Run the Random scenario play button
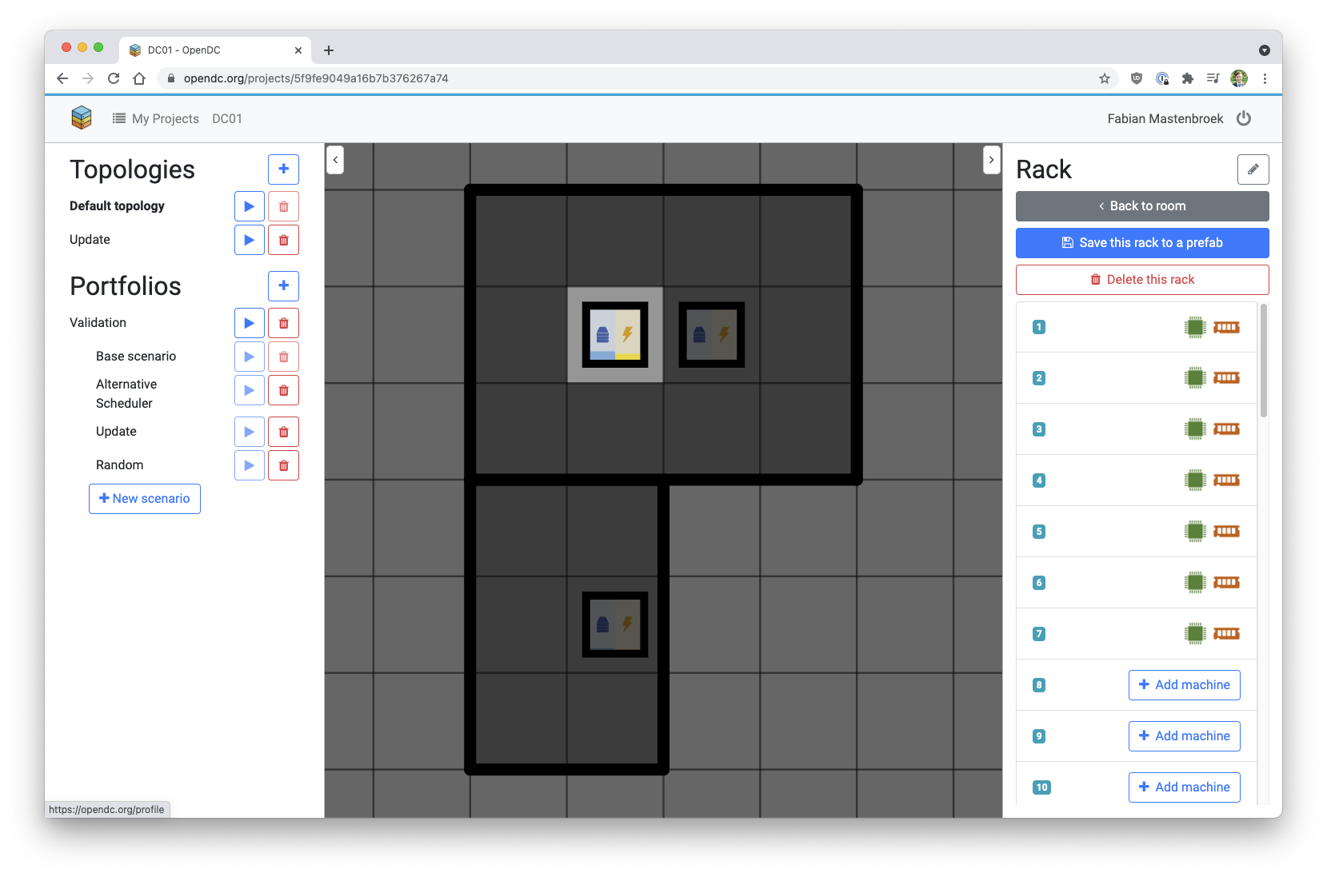This screenshot has height=877, width=1327. click(250, 465)
